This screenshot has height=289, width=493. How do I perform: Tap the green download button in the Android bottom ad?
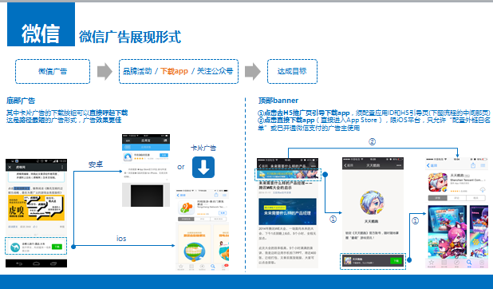[x=57, y=247]
